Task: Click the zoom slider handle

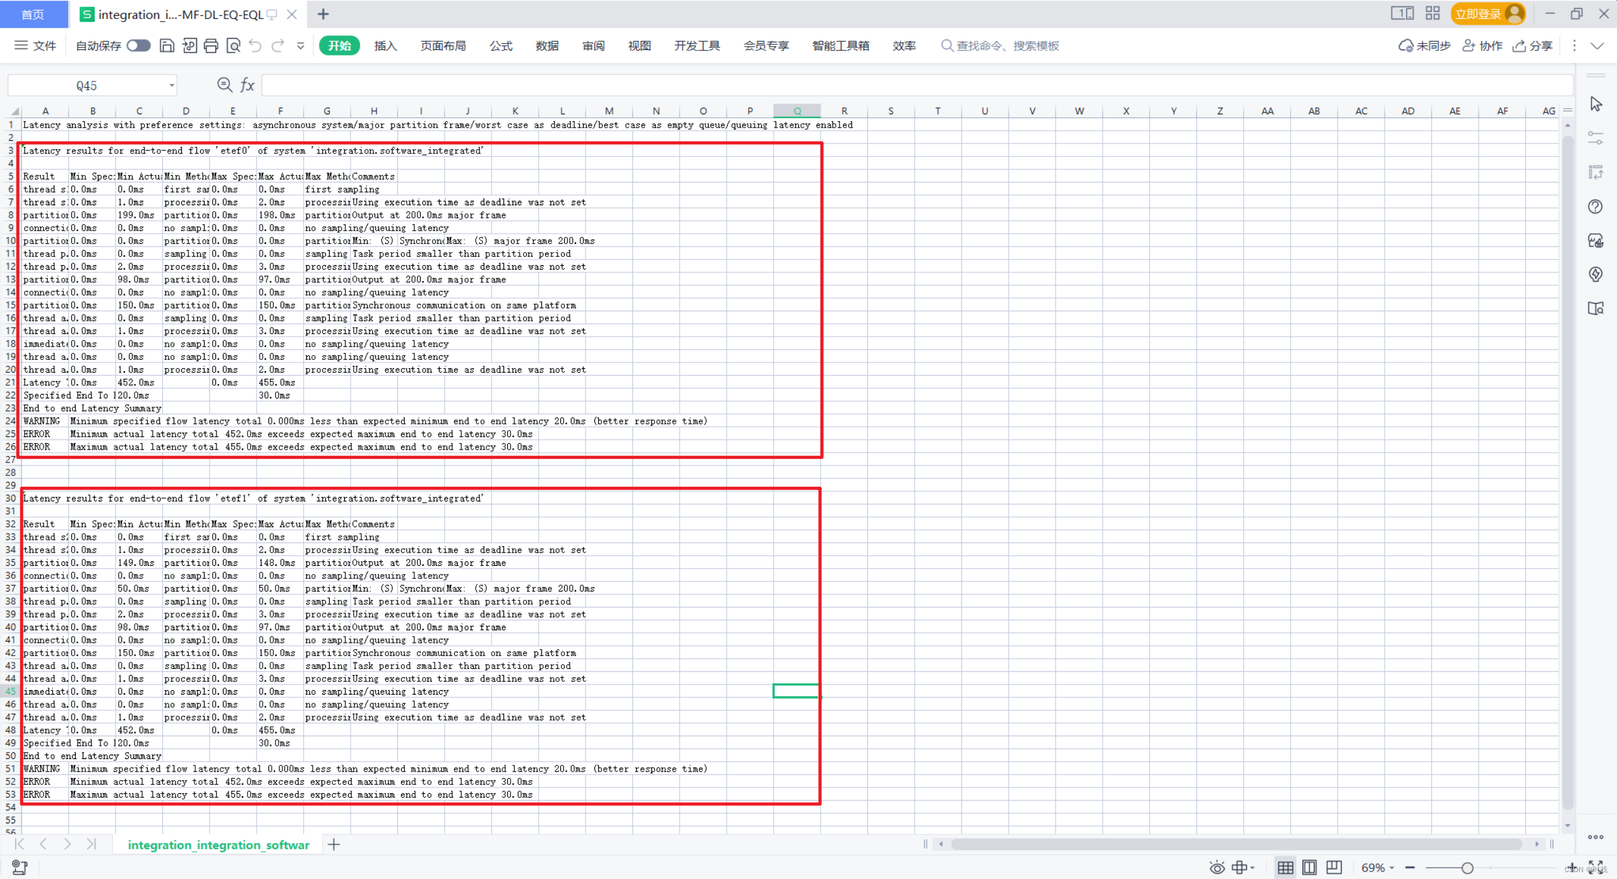Action: point(1467,868)
